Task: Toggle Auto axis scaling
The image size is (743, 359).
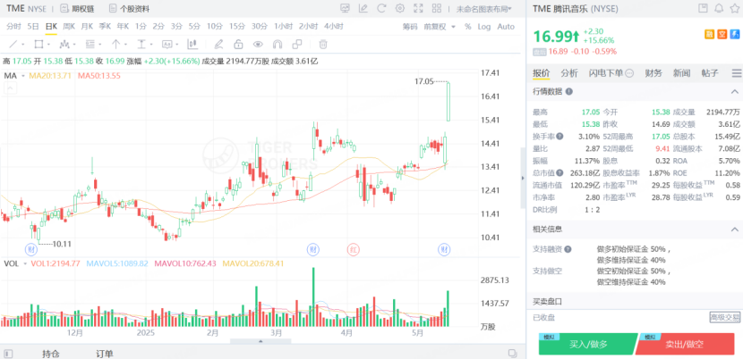Action: [x=506, y=27]
